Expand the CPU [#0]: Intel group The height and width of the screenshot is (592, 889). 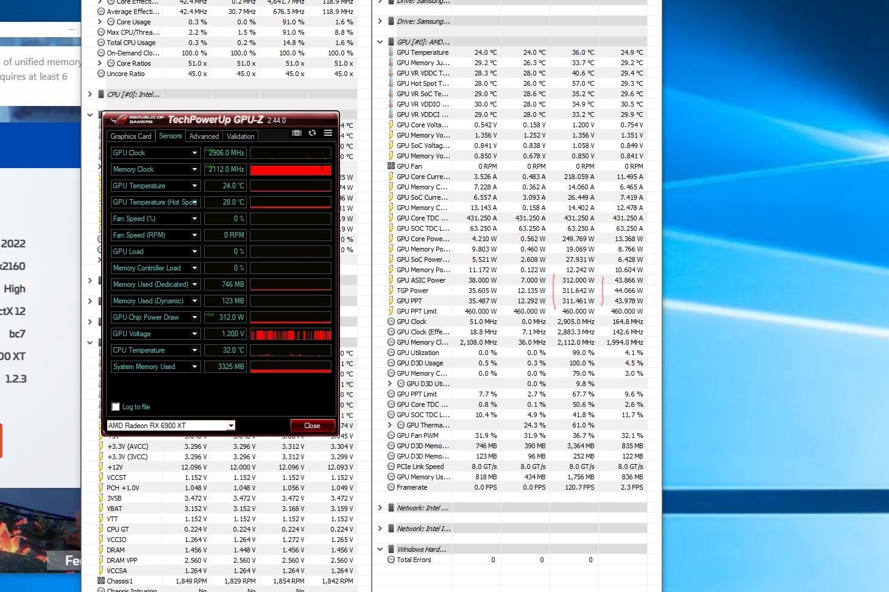[90, 94]
